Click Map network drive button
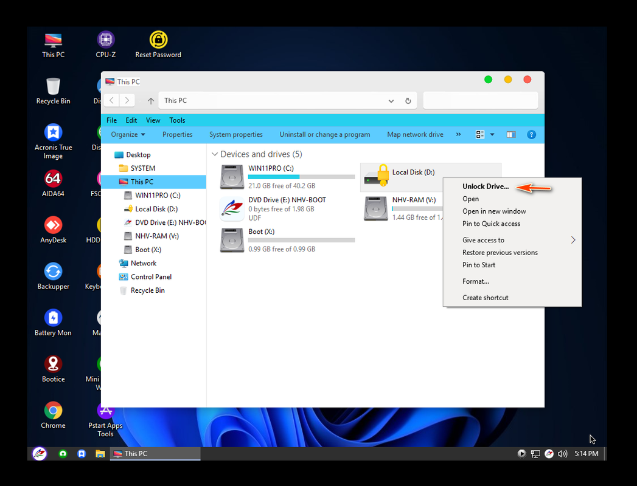This screenshot has width=637, height=486. (415, 135)
